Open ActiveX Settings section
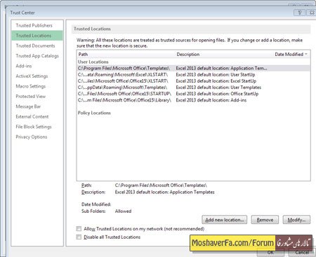 click(32, 76)
